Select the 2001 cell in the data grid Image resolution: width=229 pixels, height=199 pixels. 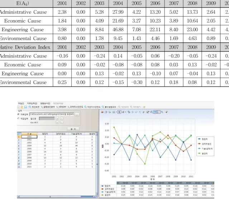coord(29,137)
